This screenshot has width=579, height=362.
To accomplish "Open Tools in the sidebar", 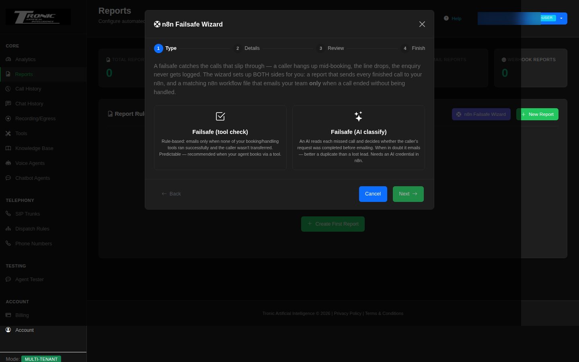I will tap(43, 134).
